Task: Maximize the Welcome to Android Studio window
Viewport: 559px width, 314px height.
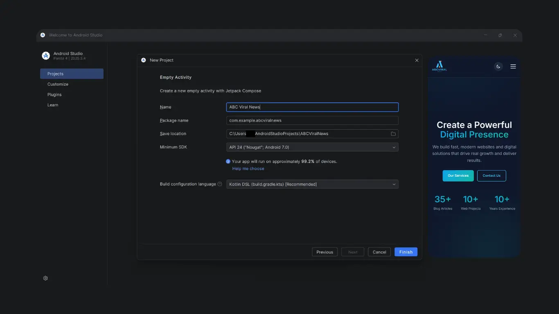Action: click(500, 35)
